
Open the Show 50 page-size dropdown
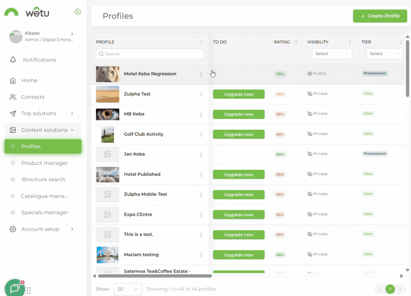pyautogui.click(x=128, y=289)
